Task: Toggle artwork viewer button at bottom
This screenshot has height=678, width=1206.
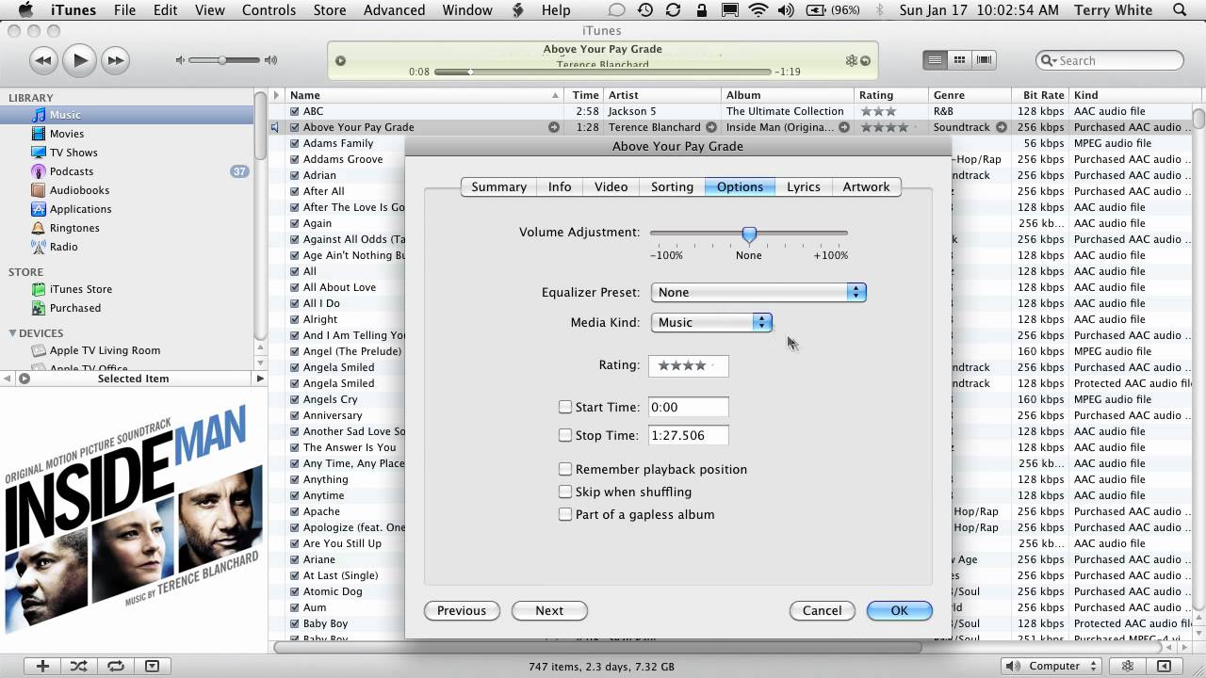Action: (x=152, y=666)
